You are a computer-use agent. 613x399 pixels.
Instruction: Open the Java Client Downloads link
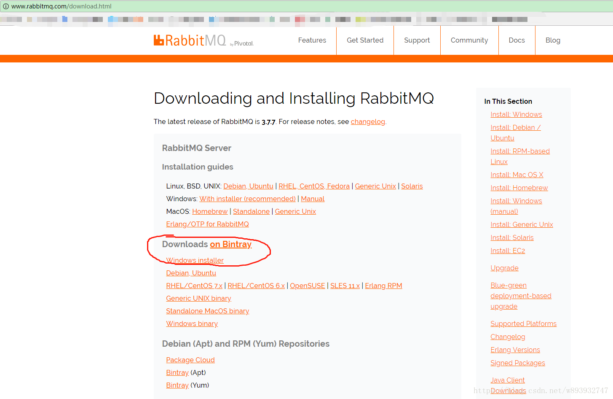click(508, 385)
